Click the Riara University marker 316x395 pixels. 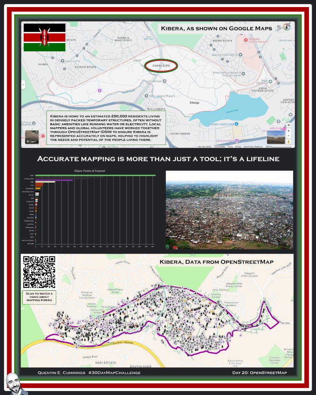click(x=271, y=81)
